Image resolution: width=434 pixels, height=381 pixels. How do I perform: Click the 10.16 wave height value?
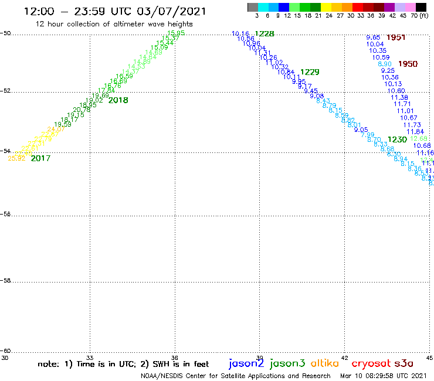click(x=240, y=33)
